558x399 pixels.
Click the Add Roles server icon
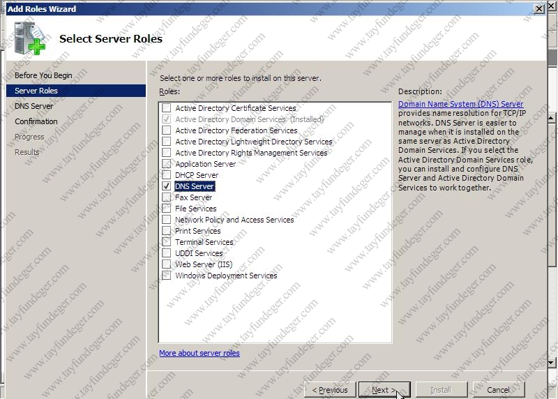tap(30, 38)
